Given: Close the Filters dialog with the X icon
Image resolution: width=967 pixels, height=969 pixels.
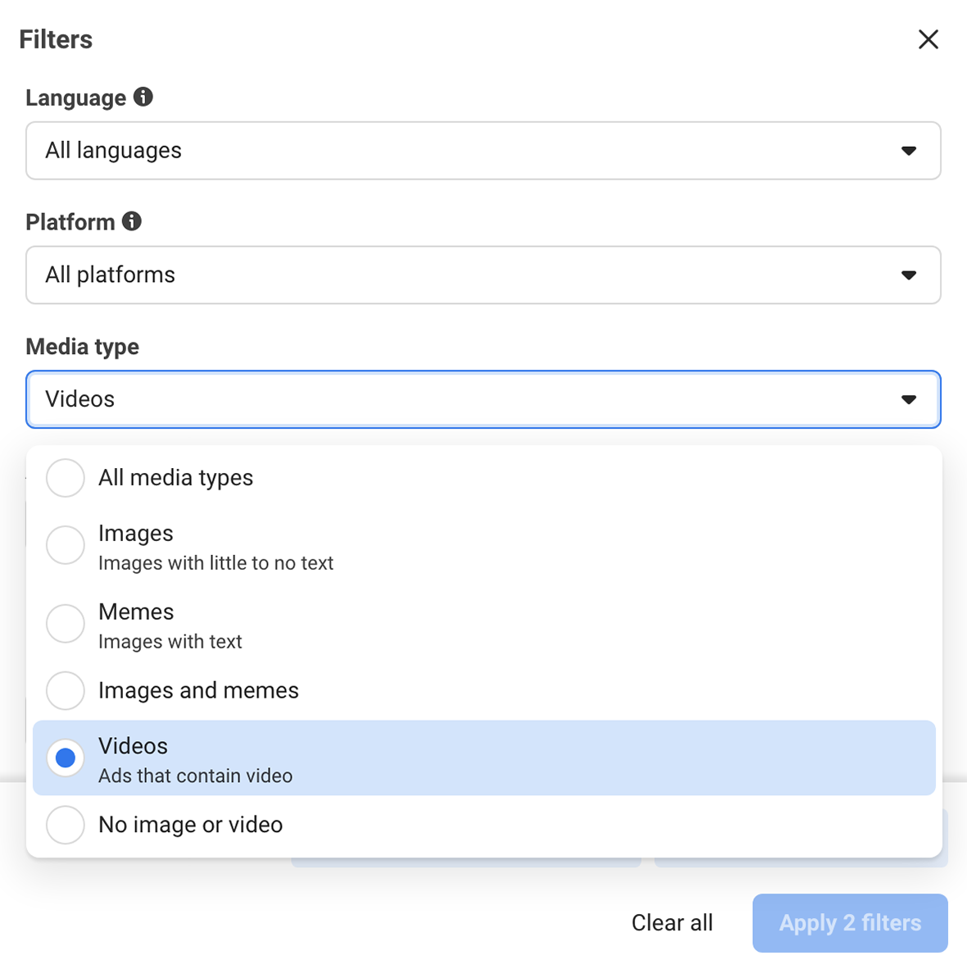Looking at the screenshot, I should coord(928,39).
